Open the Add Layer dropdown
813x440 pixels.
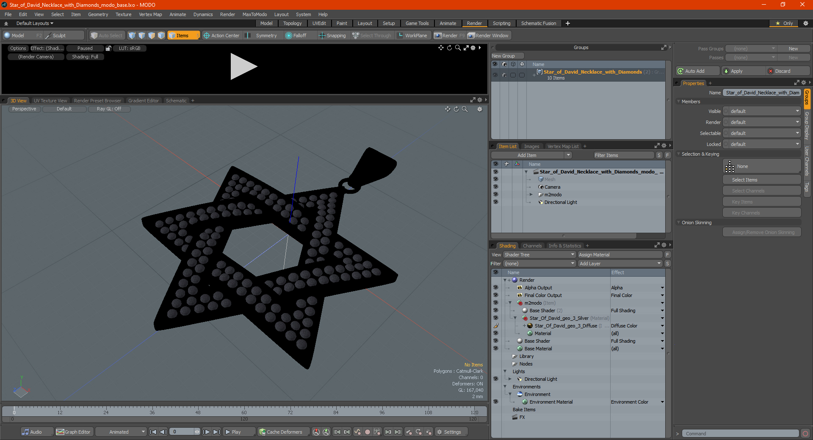coord(620,264)
